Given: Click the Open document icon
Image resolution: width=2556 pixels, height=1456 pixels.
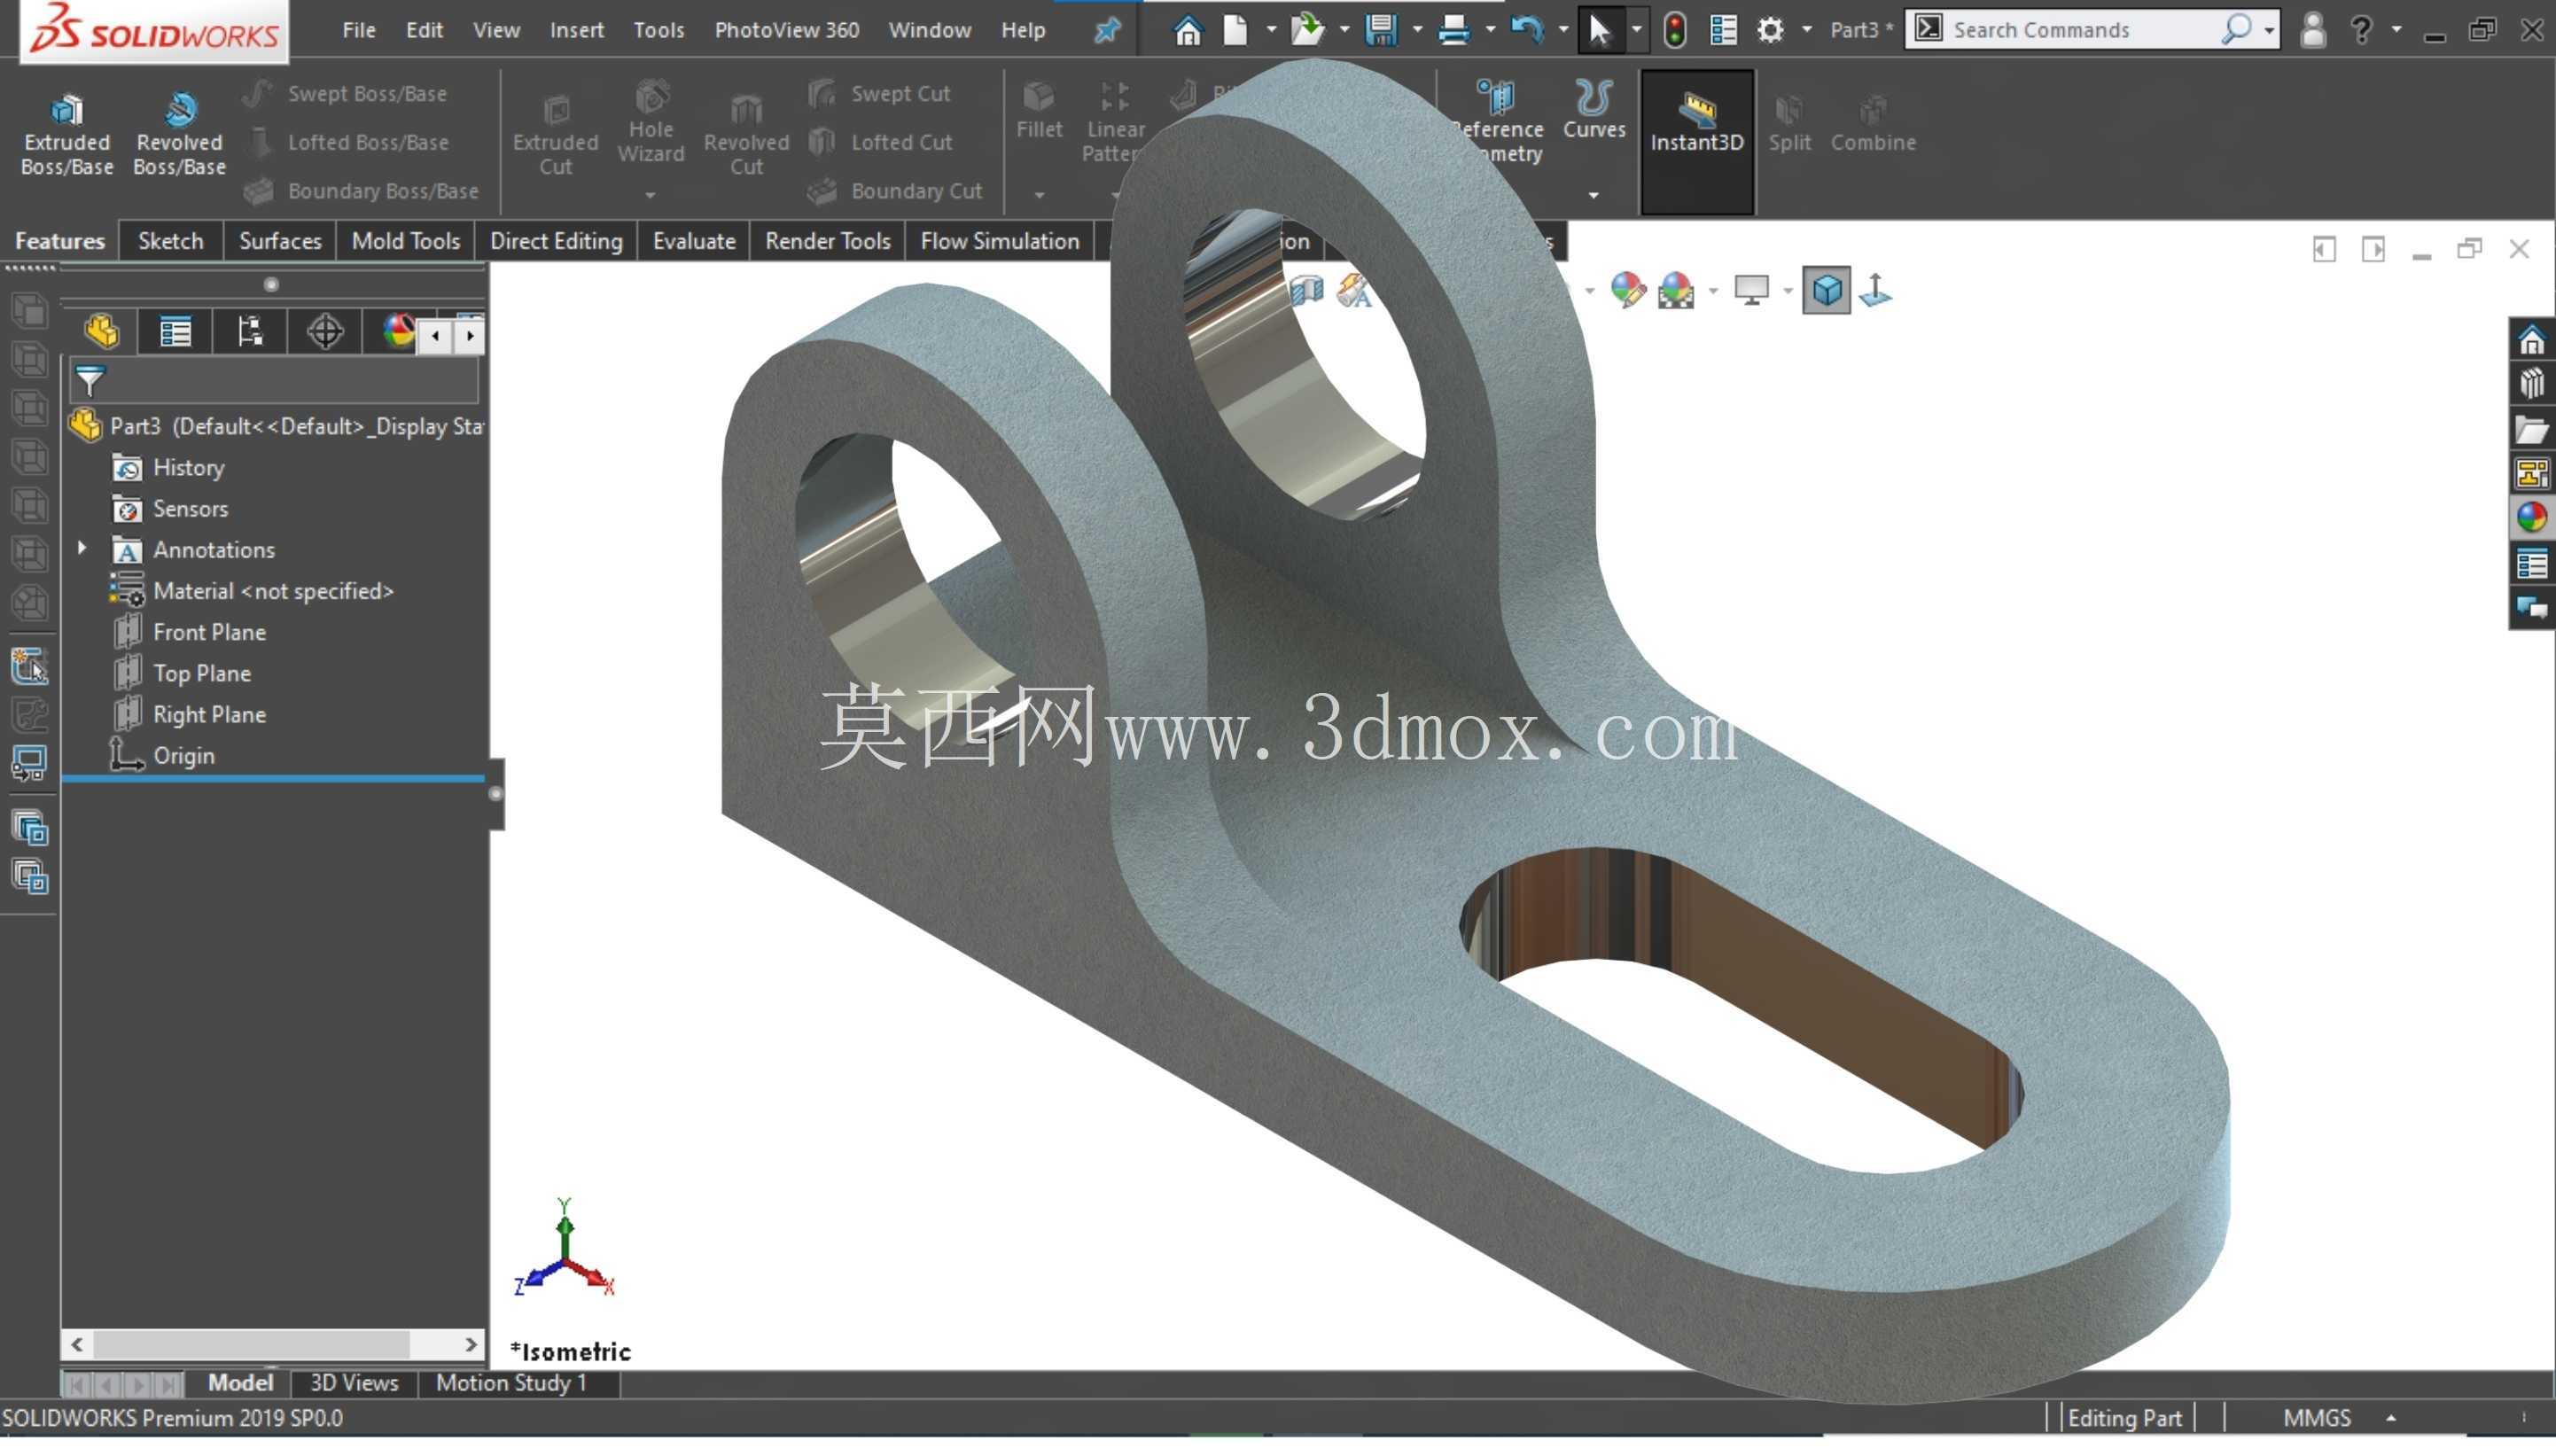Looking at the screenshot, I should coord(1306,30).
